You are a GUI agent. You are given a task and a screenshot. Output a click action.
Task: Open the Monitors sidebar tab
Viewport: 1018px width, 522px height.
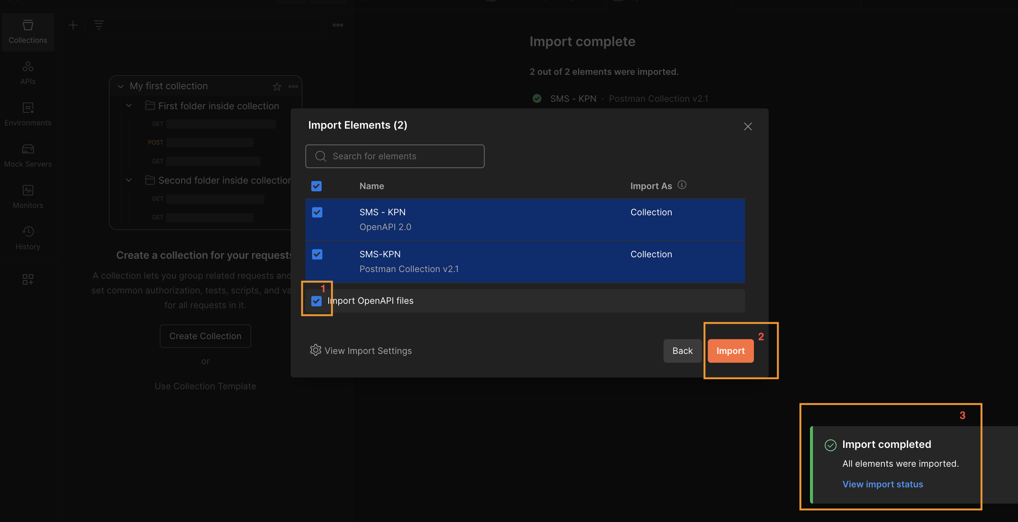coord(28,197)
